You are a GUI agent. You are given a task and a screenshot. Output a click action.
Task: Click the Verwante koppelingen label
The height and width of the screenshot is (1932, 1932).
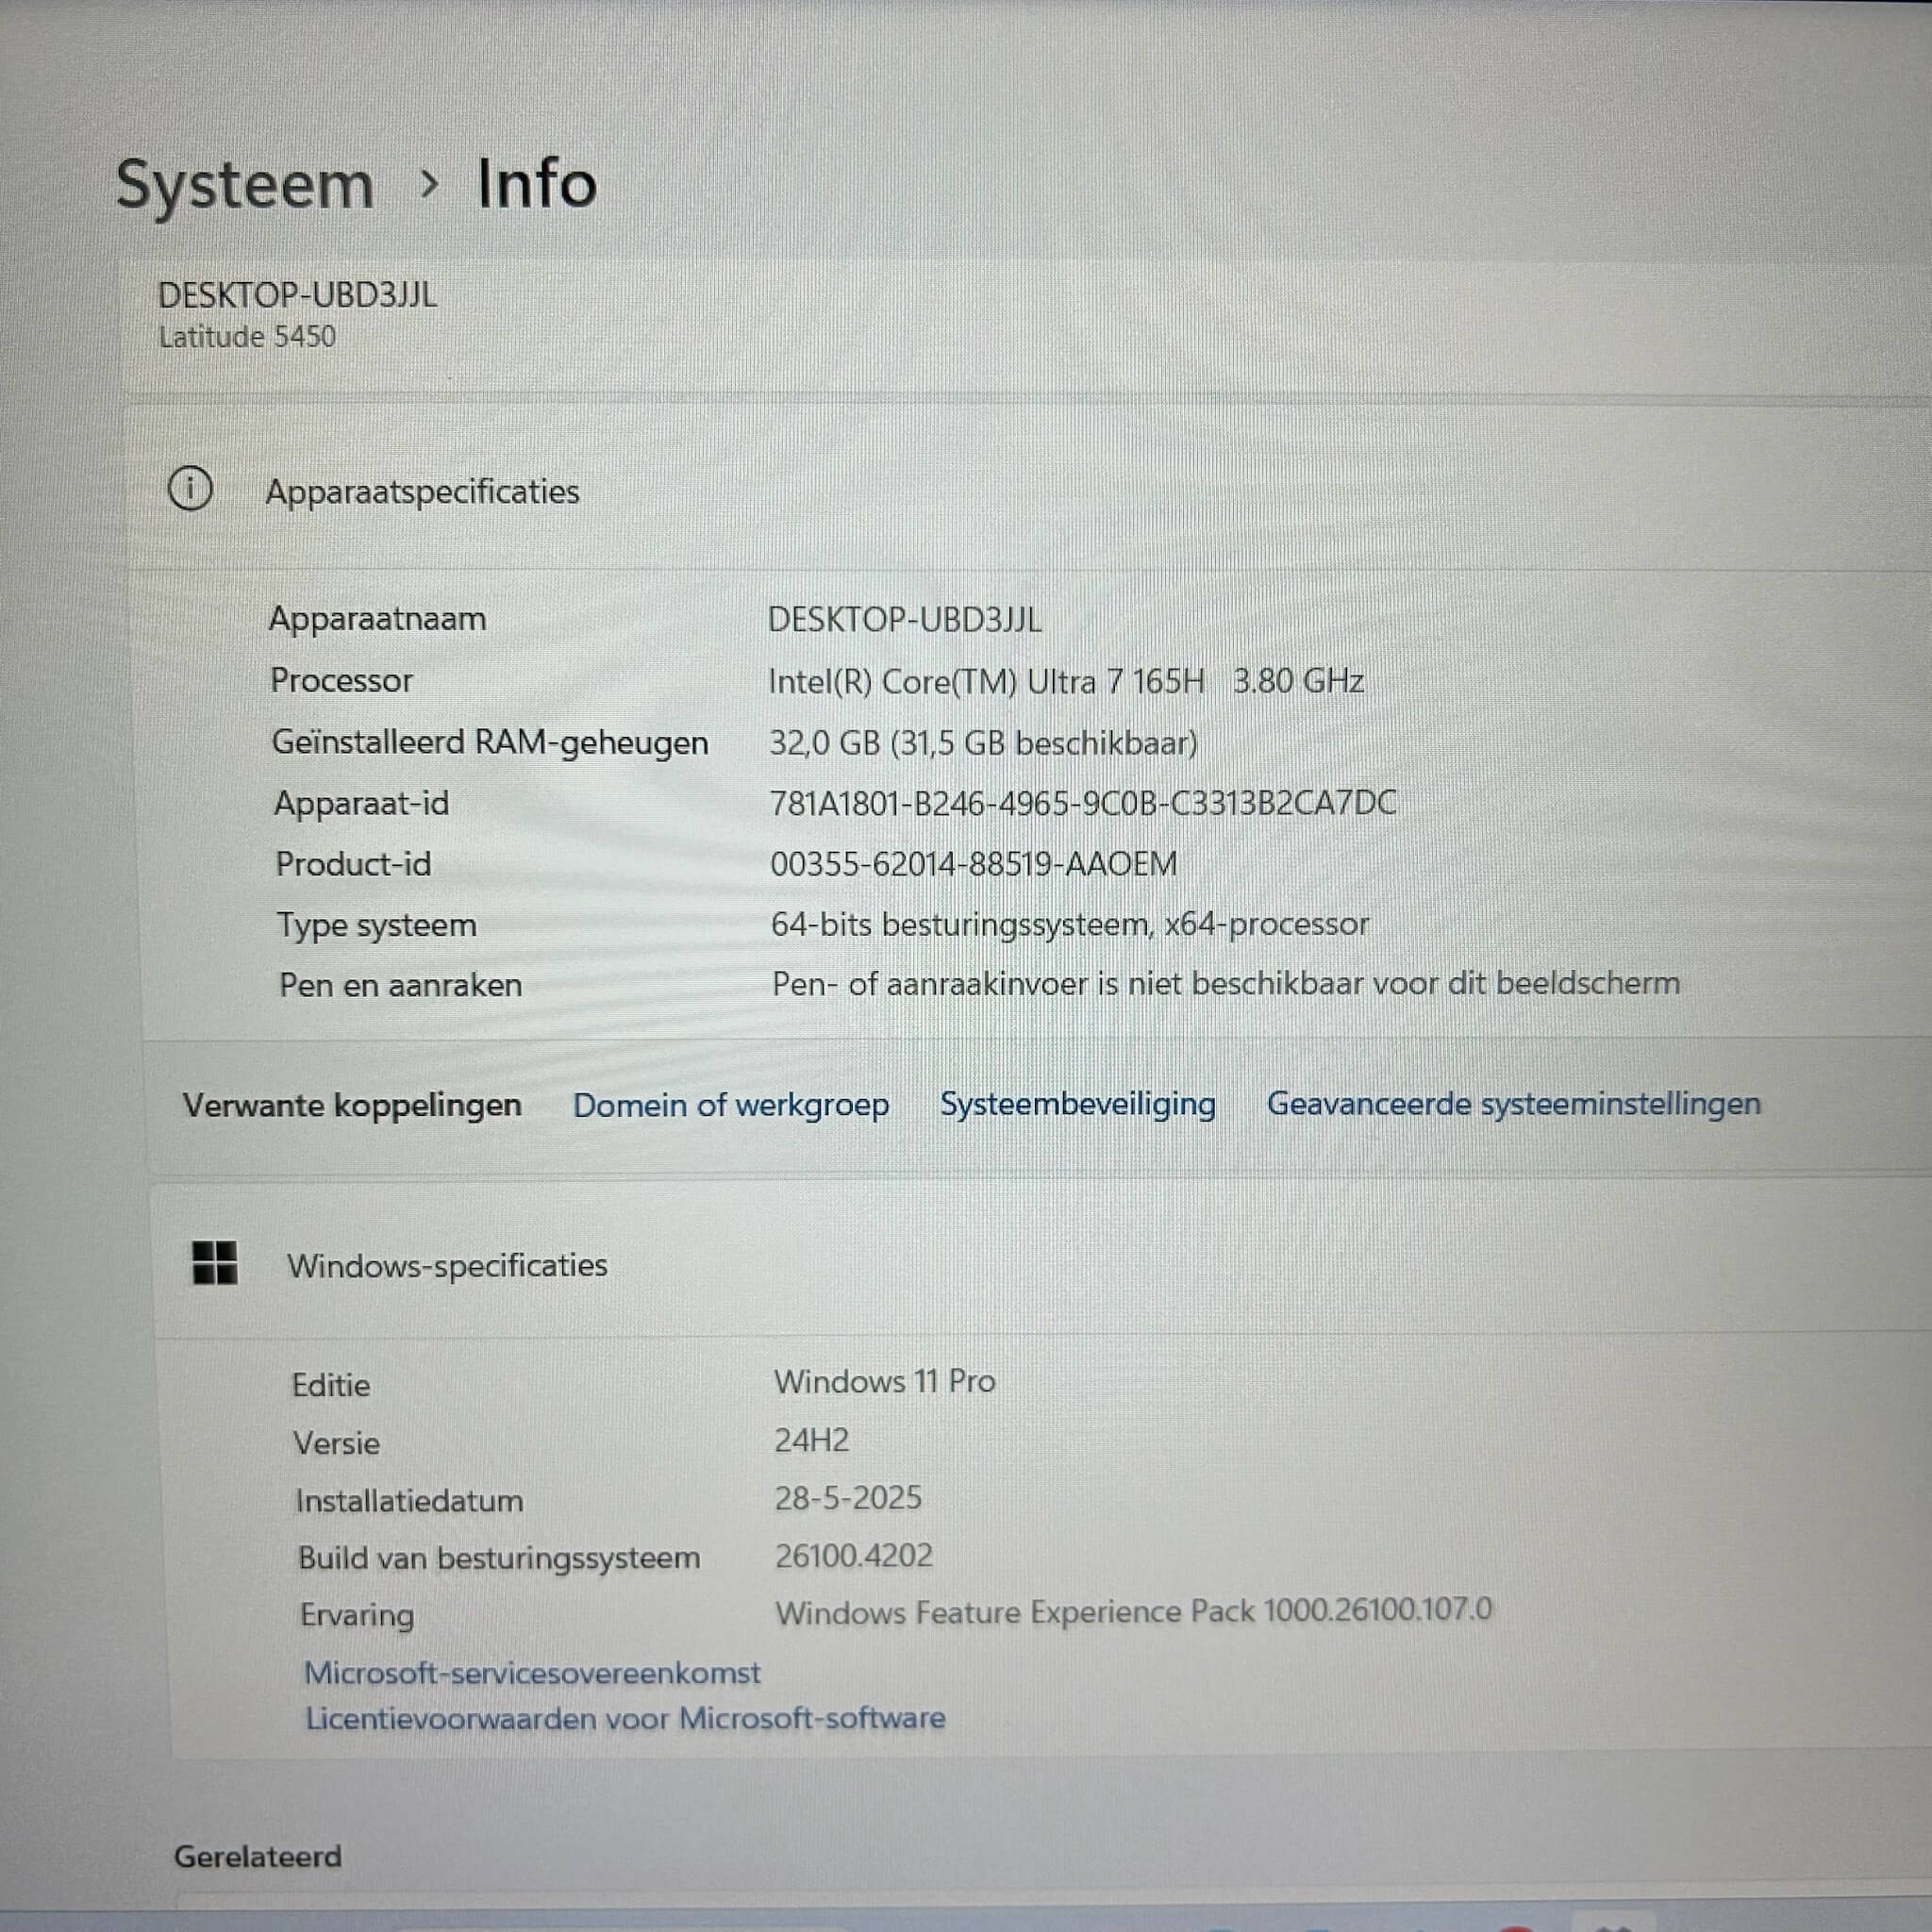352,1106
